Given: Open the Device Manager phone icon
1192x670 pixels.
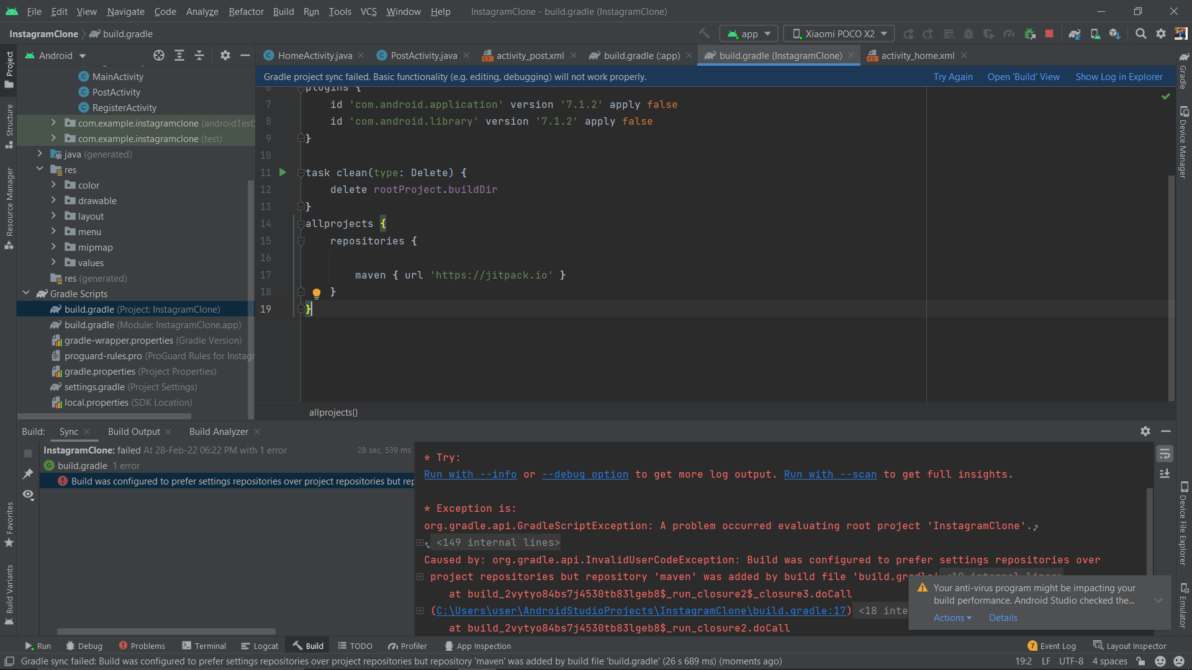Looking at the screenshot, I should [1095, 33].
